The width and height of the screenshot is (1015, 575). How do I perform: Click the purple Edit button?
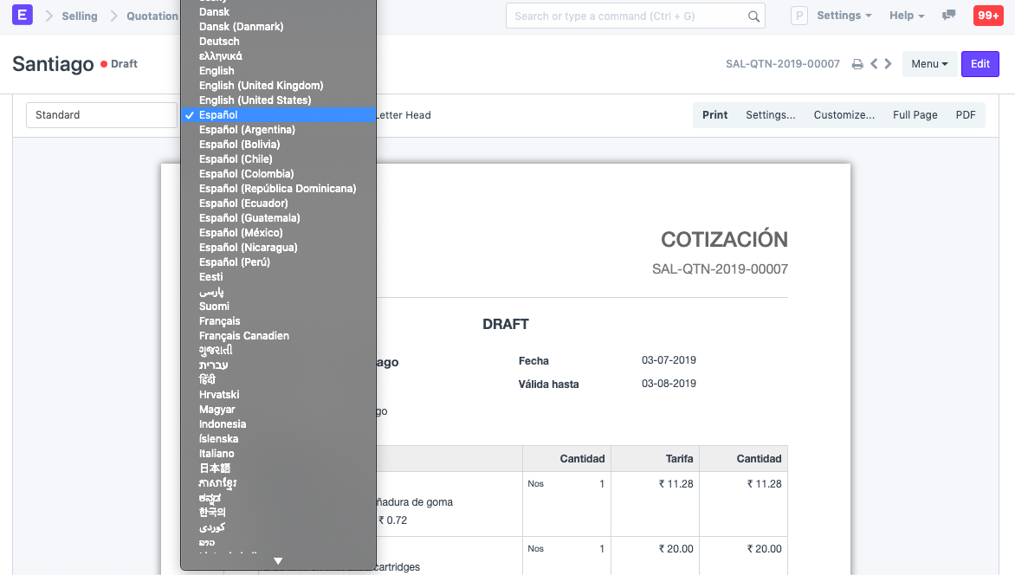[979, 64]
